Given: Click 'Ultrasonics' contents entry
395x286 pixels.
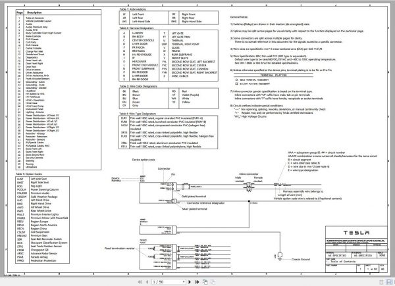Looking at the screenshot, I should click(31, 167).
